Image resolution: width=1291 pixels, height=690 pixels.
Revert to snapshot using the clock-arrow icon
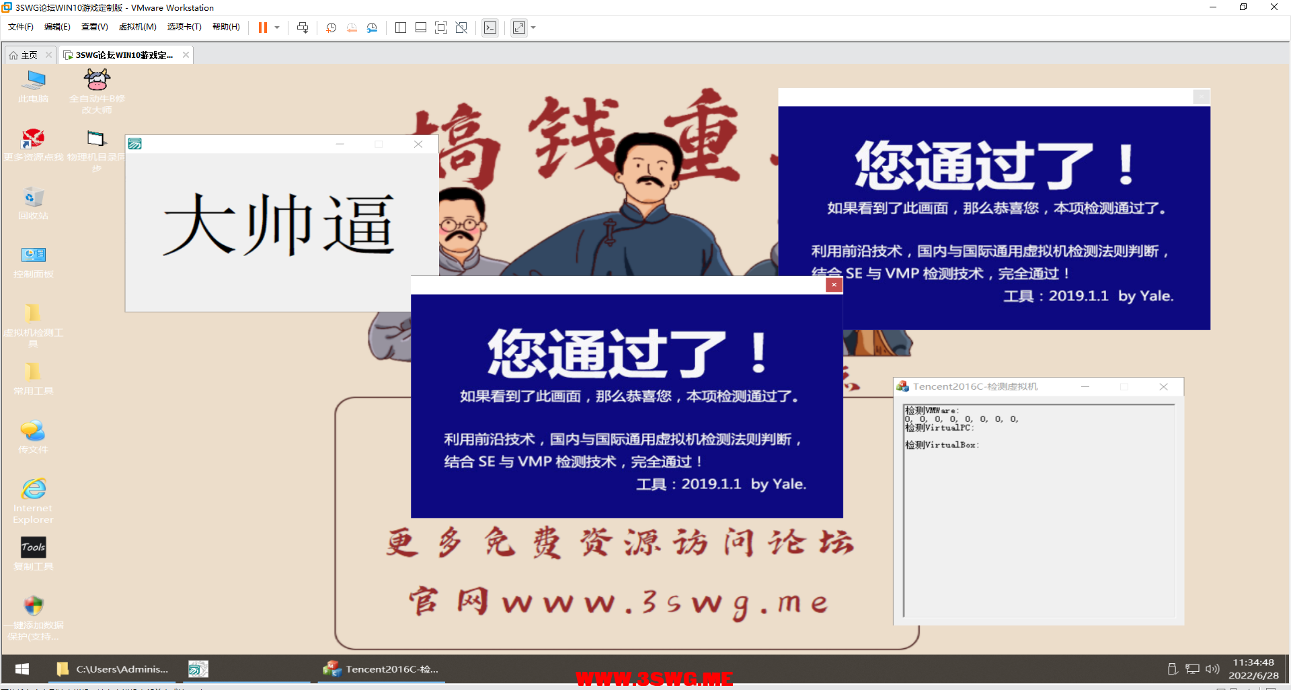point(352,28)
